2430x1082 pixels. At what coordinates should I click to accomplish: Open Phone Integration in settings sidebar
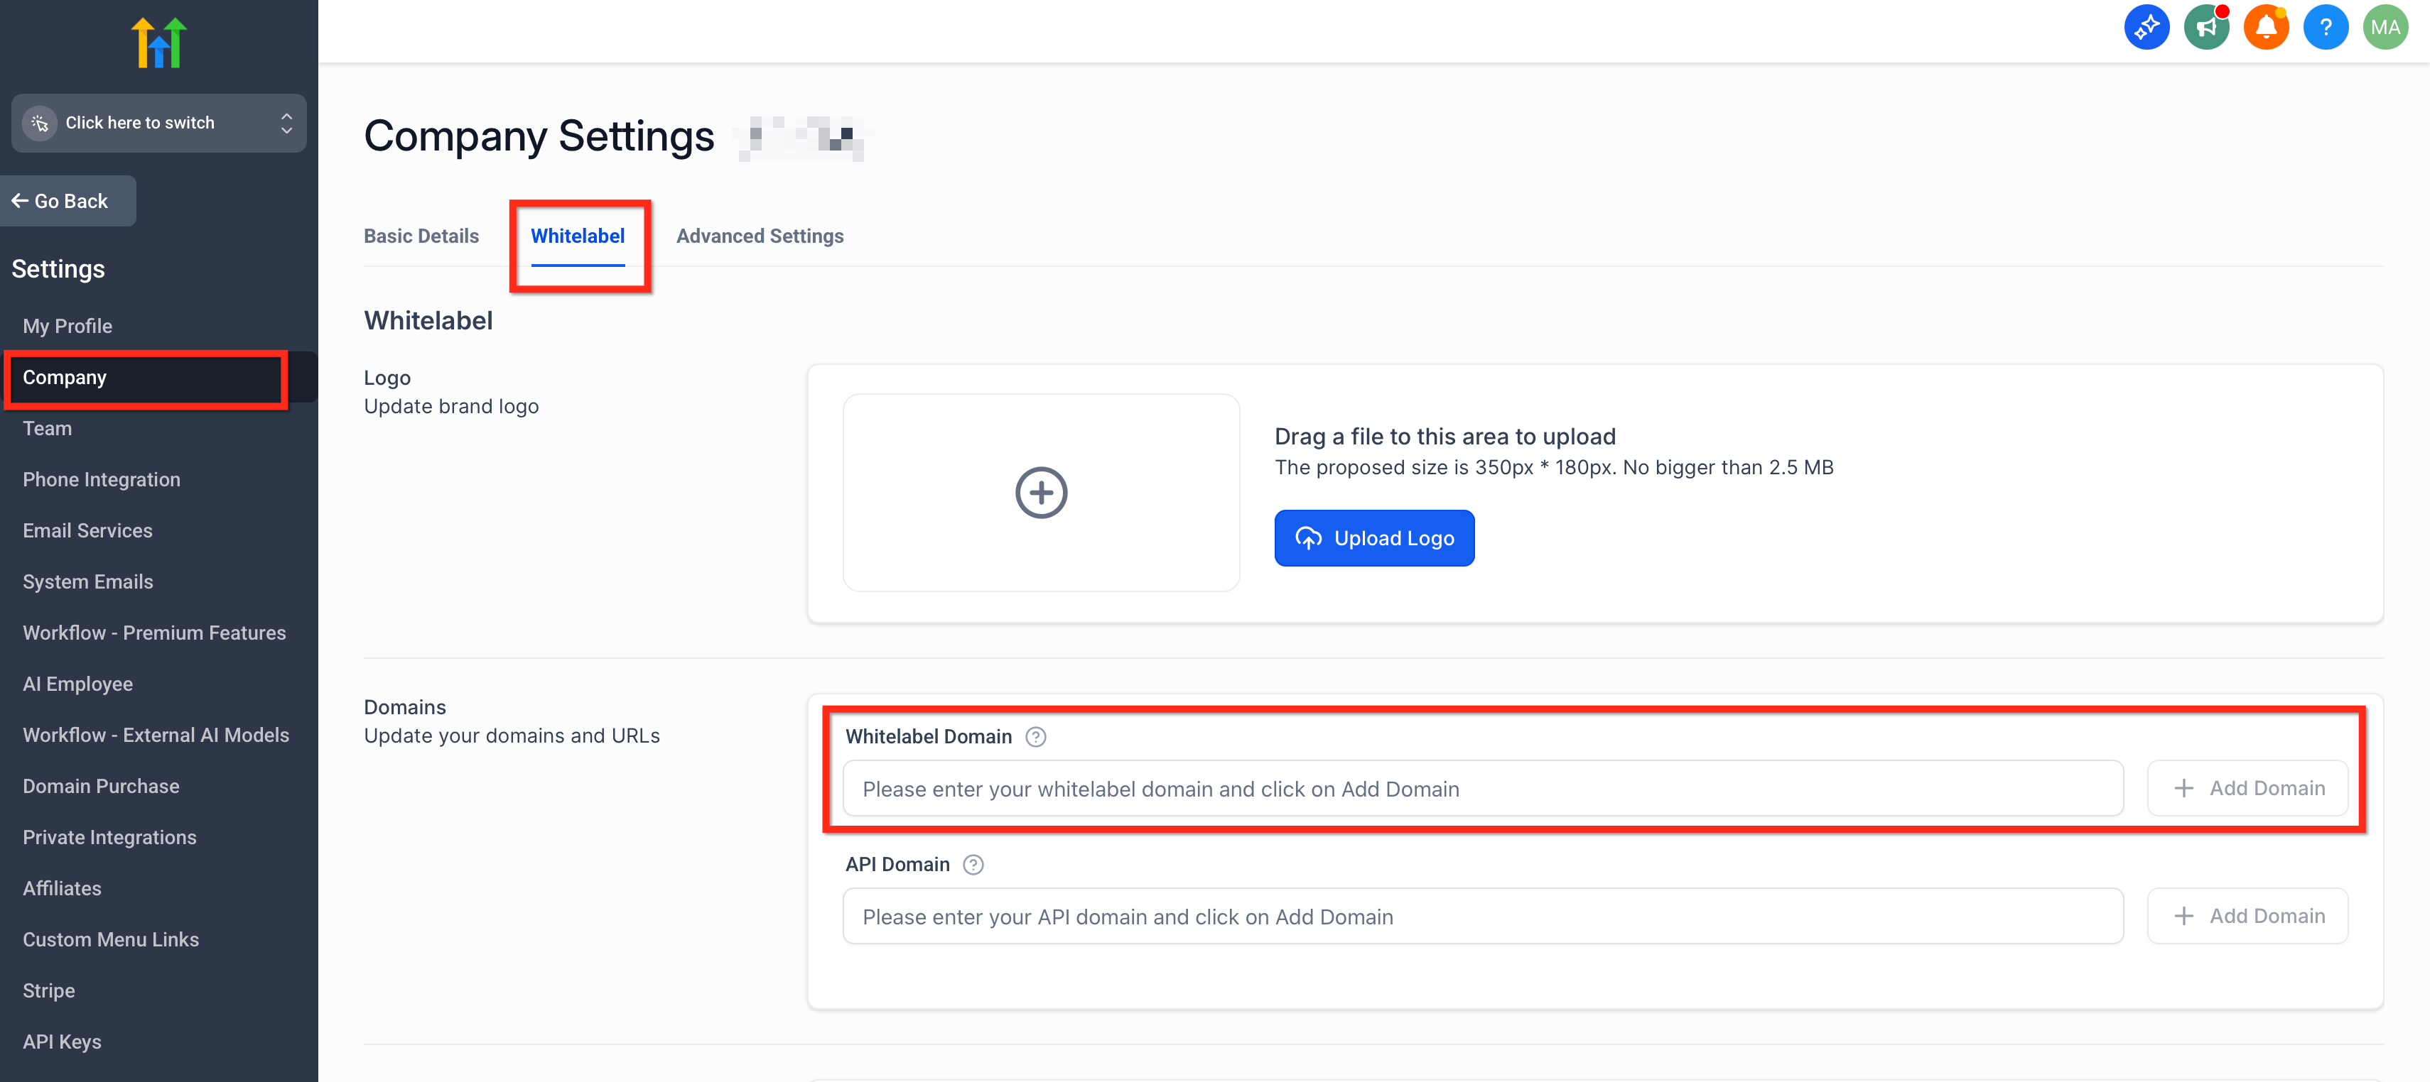101,480
